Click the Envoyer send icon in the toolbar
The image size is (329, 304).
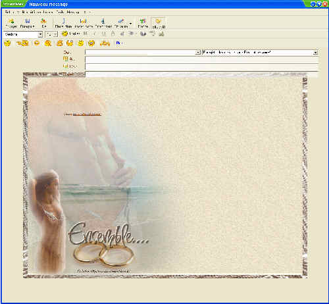coord(11,23)
